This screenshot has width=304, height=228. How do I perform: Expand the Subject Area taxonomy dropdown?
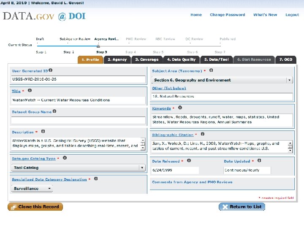222,80
